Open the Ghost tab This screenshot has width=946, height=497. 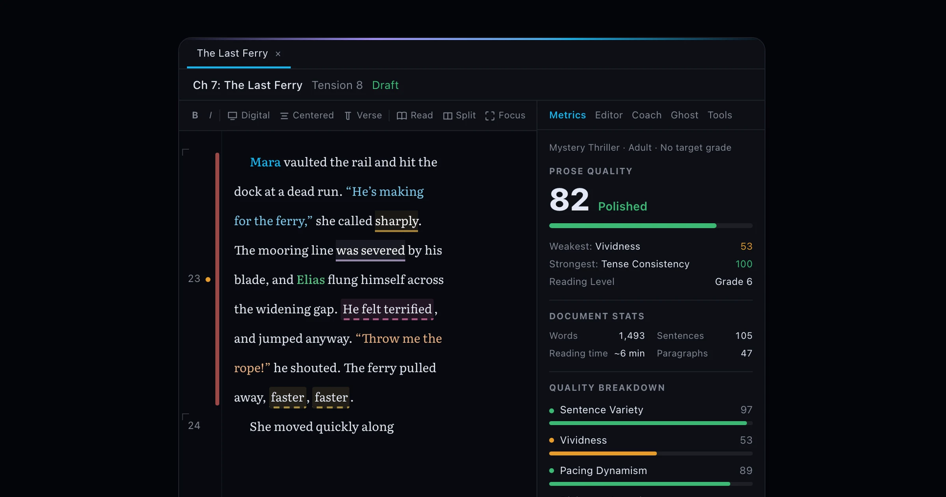(x=684, y=115)
